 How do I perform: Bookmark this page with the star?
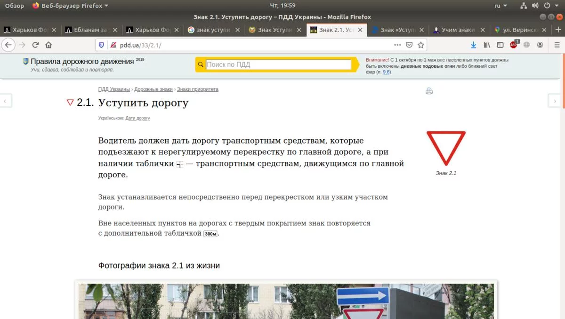click(x=421, y=45)
